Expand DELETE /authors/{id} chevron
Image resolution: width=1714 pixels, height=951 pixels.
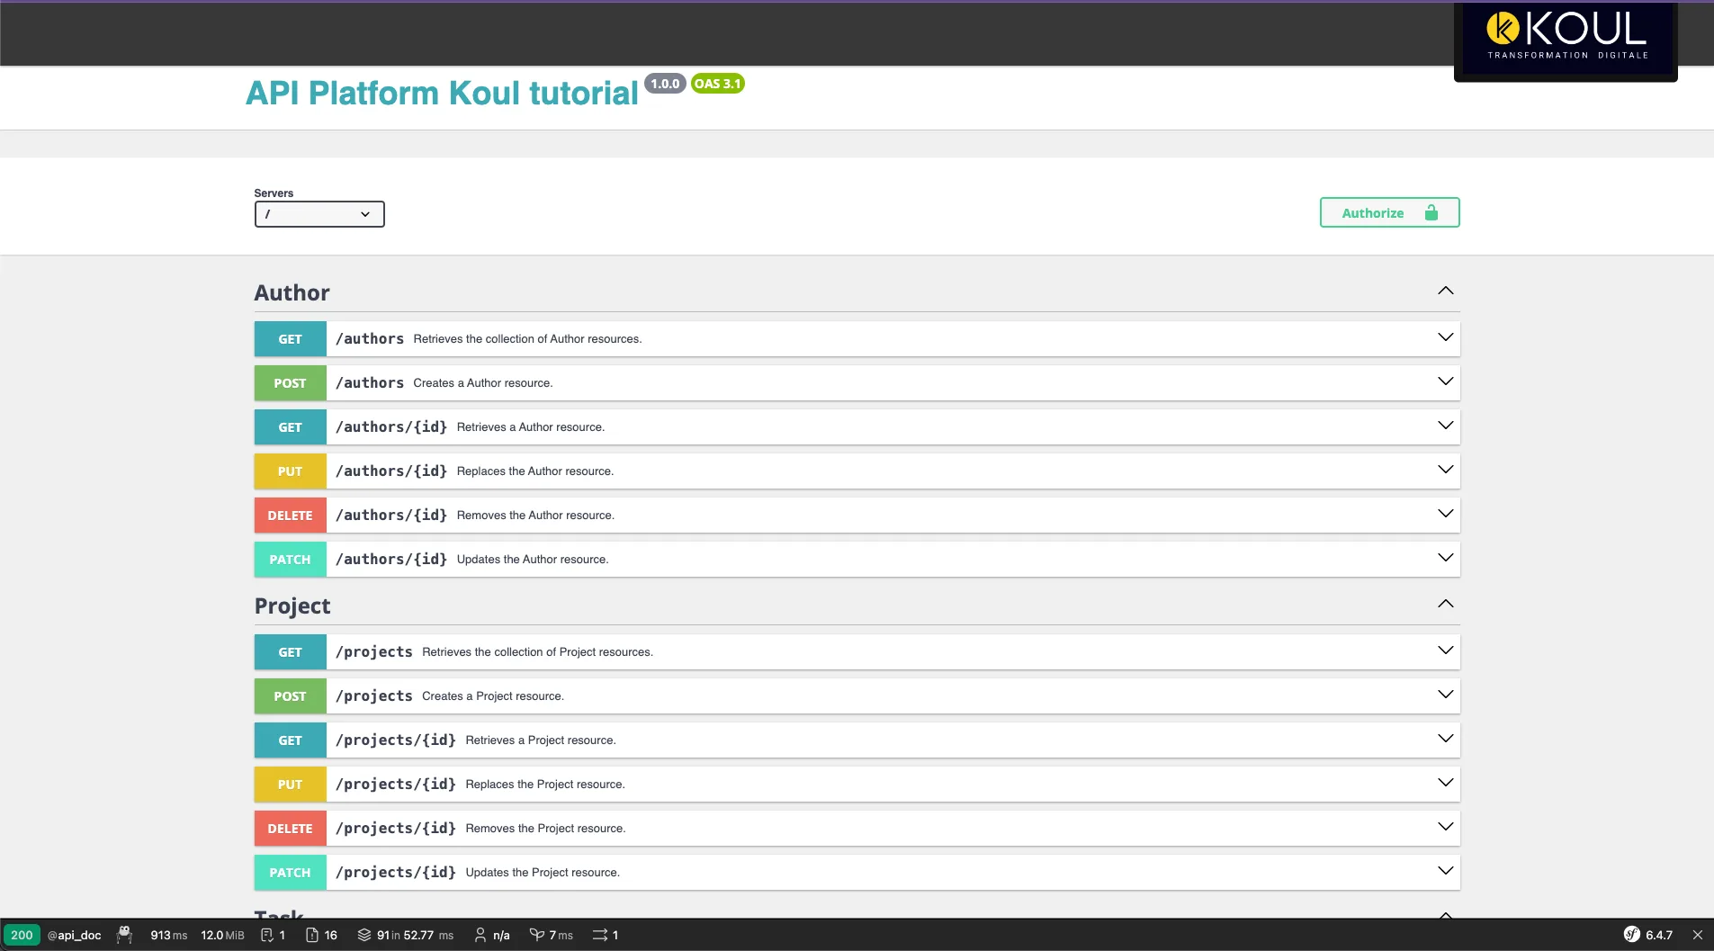pyautogui.click(x=1445, y=514)
